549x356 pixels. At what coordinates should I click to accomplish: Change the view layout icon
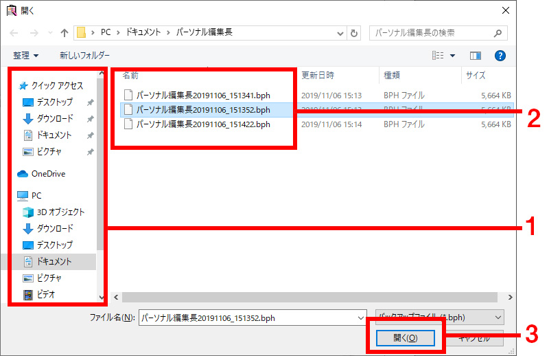point(438,56)
